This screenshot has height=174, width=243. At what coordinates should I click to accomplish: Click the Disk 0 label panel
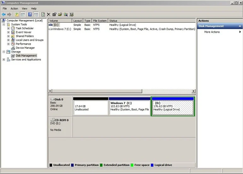(60, 106)
